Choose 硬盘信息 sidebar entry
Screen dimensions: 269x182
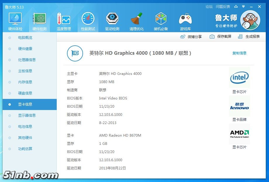tap(25, 93)
